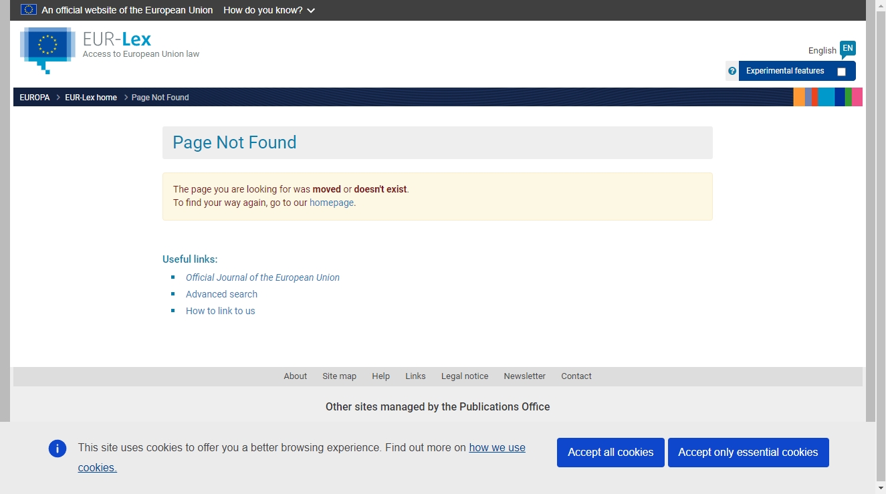Expand the 'How do you know?' dropdown
Viewport: 886px width, 494px height.
pyautogui.click(x=269, y=10)
